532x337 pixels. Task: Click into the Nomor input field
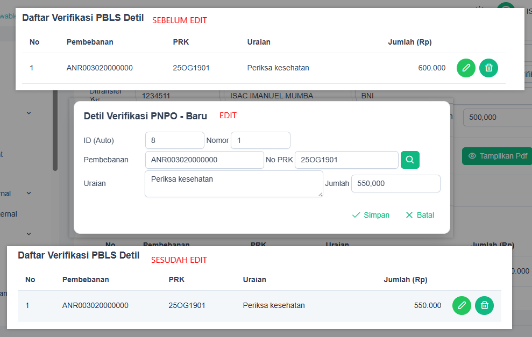[260, 140]
